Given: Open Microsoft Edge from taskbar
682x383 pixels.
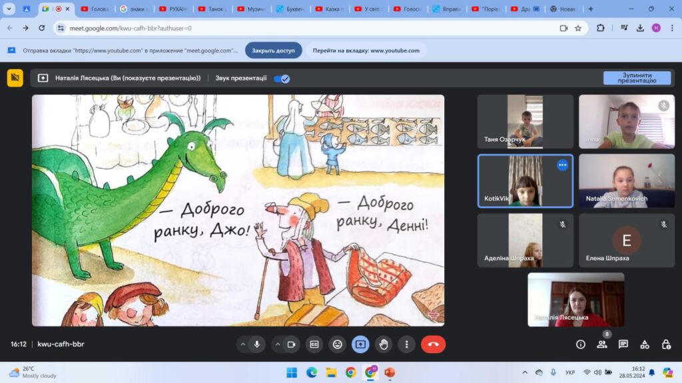Looking at the screenshot, I should pos(312,372).
